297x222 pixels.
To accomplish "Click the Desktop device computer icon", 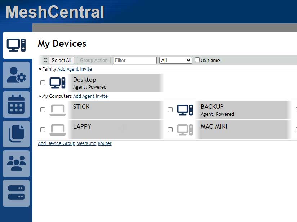I will point(58,83).
